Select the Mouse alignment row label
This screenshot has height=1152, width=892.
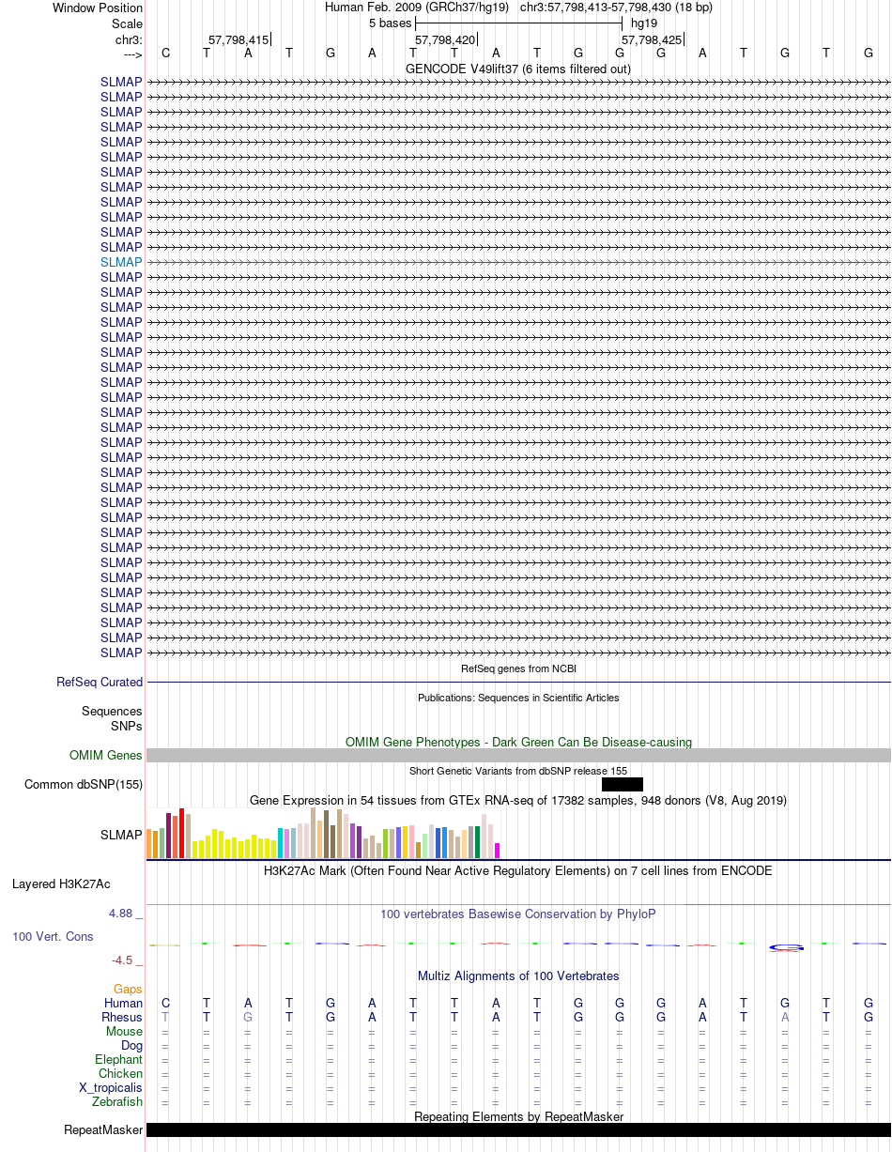125,1032
